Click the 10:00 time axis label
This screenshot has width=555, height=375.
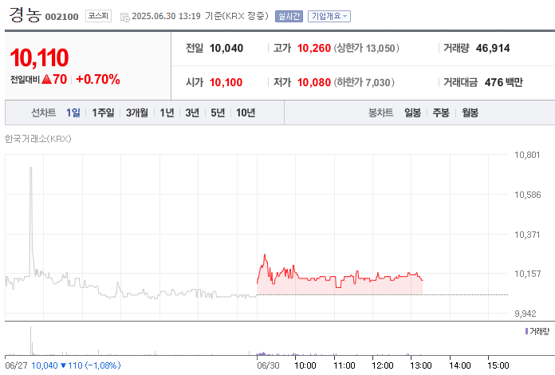[305, 365]
